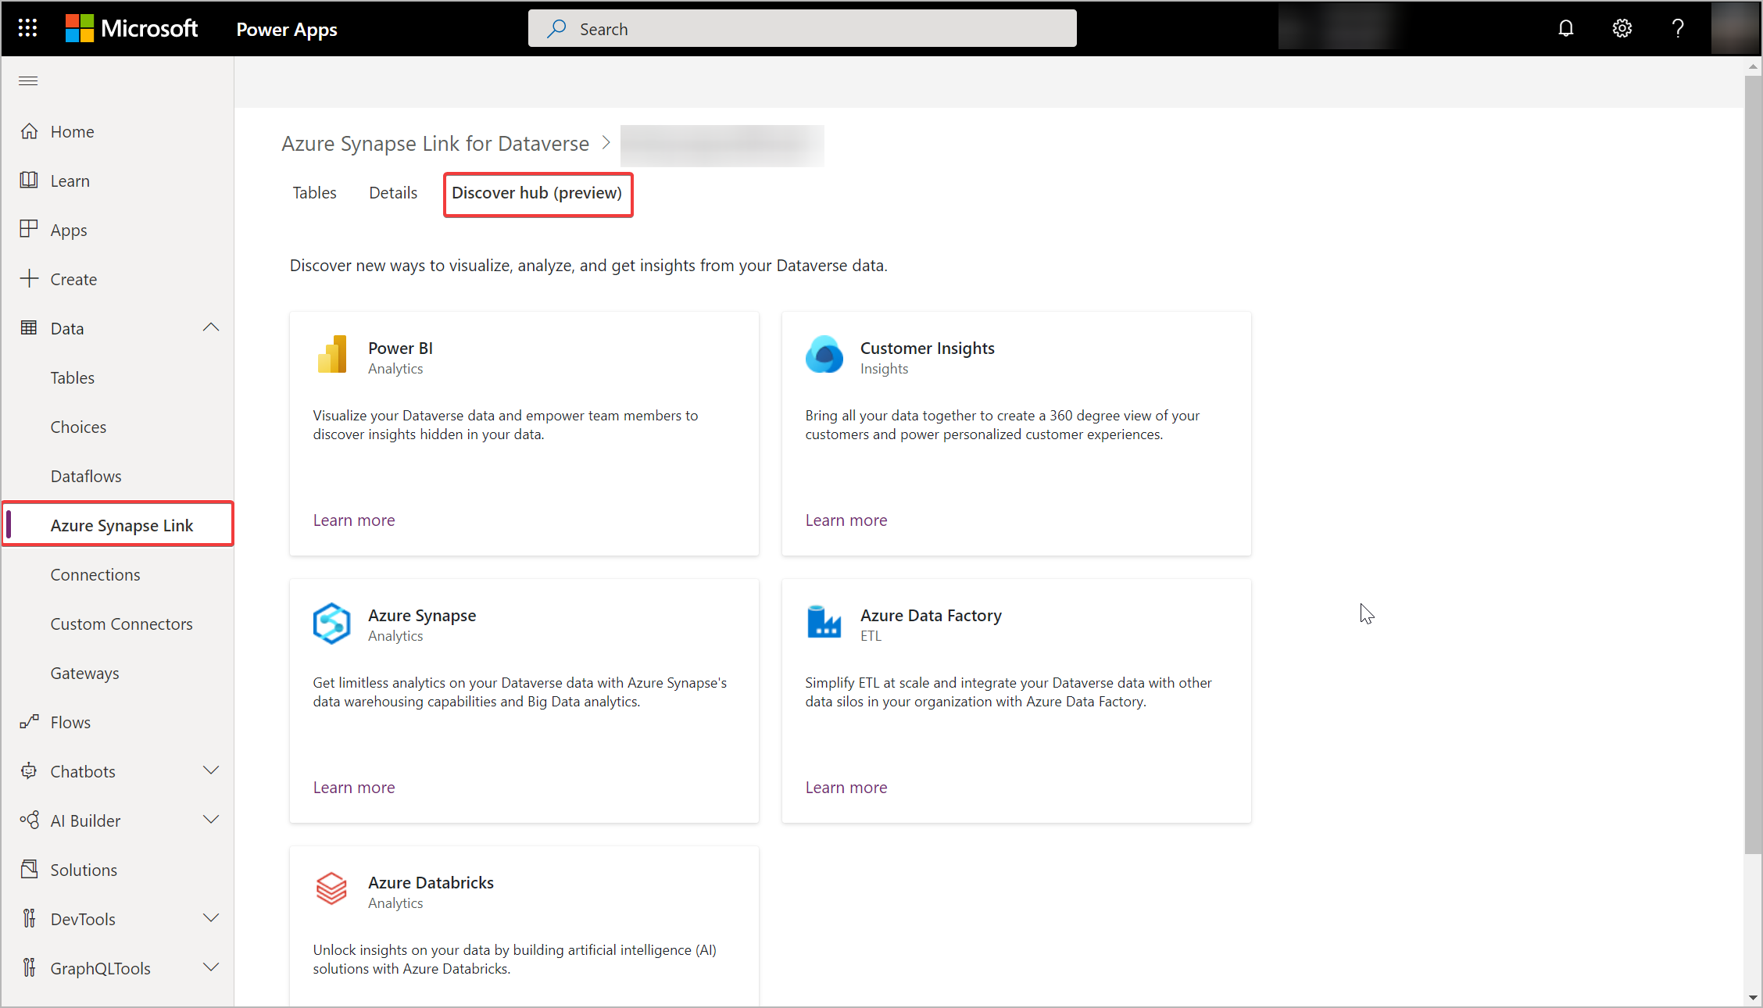Select Details tab in breadcrumb
This screenshot has width=1763, height=1008.
point(392,192)
